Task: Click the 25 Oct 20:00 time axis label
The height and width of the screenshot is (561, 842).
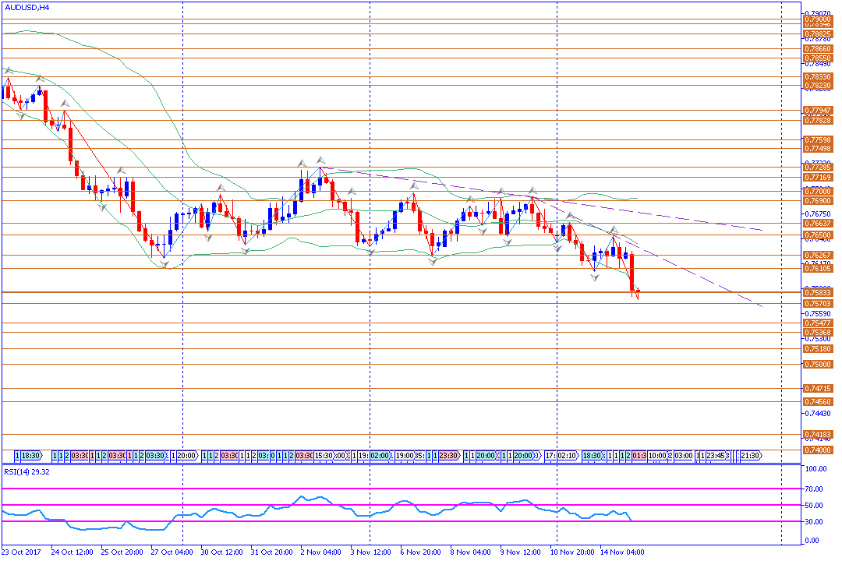Action: (122, 552)
